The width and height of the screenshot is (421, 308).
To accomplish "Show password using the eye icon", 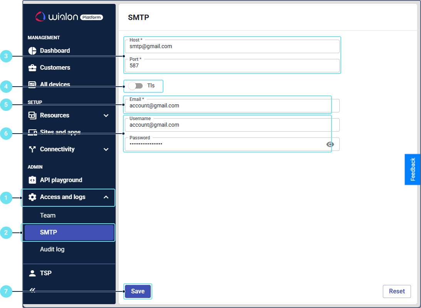I will (x=330, y=144).
